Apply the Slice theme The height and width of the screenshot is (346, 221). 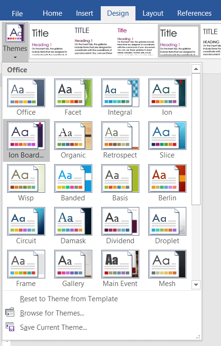click(x=167, y=136)
